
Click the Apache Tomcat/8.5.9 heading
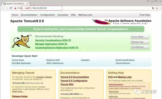27,21
